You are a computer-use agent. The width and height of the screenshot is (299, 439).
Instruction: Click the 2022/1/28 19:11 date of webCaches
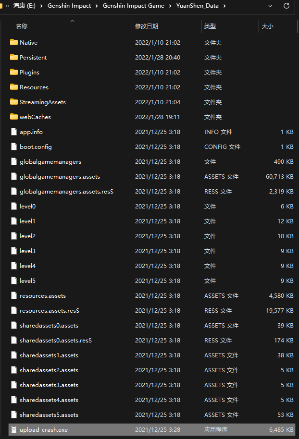pos(158,117)
